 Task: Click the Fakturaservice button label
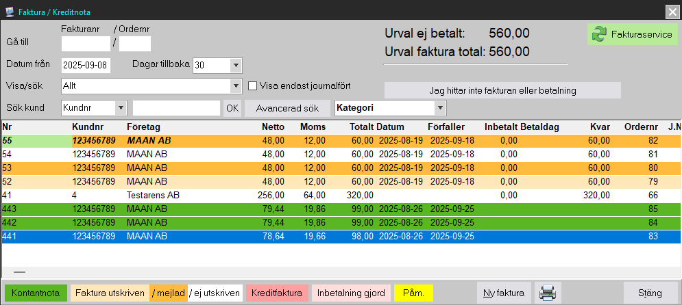coord(641,34)
